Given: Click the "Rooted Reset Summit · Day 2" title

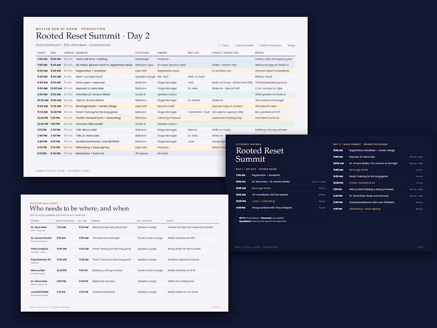Looking at the screenshot, I should [x=93, y=36].
